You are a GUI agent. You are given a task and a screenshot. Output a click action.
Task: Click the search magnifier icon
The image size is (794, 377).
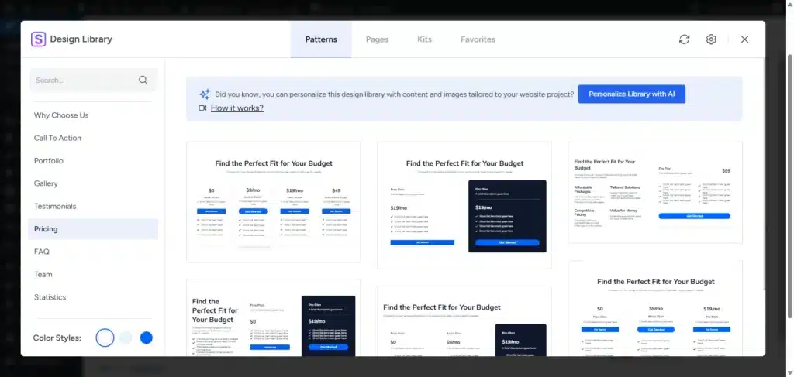click(143, 80)
